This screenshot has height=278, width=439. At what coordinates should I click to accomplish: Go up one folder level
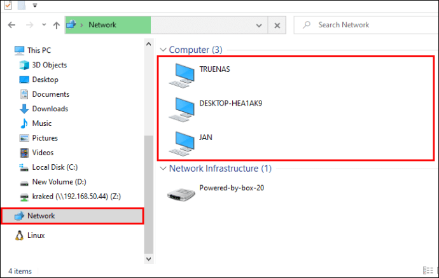click(57, 25)
